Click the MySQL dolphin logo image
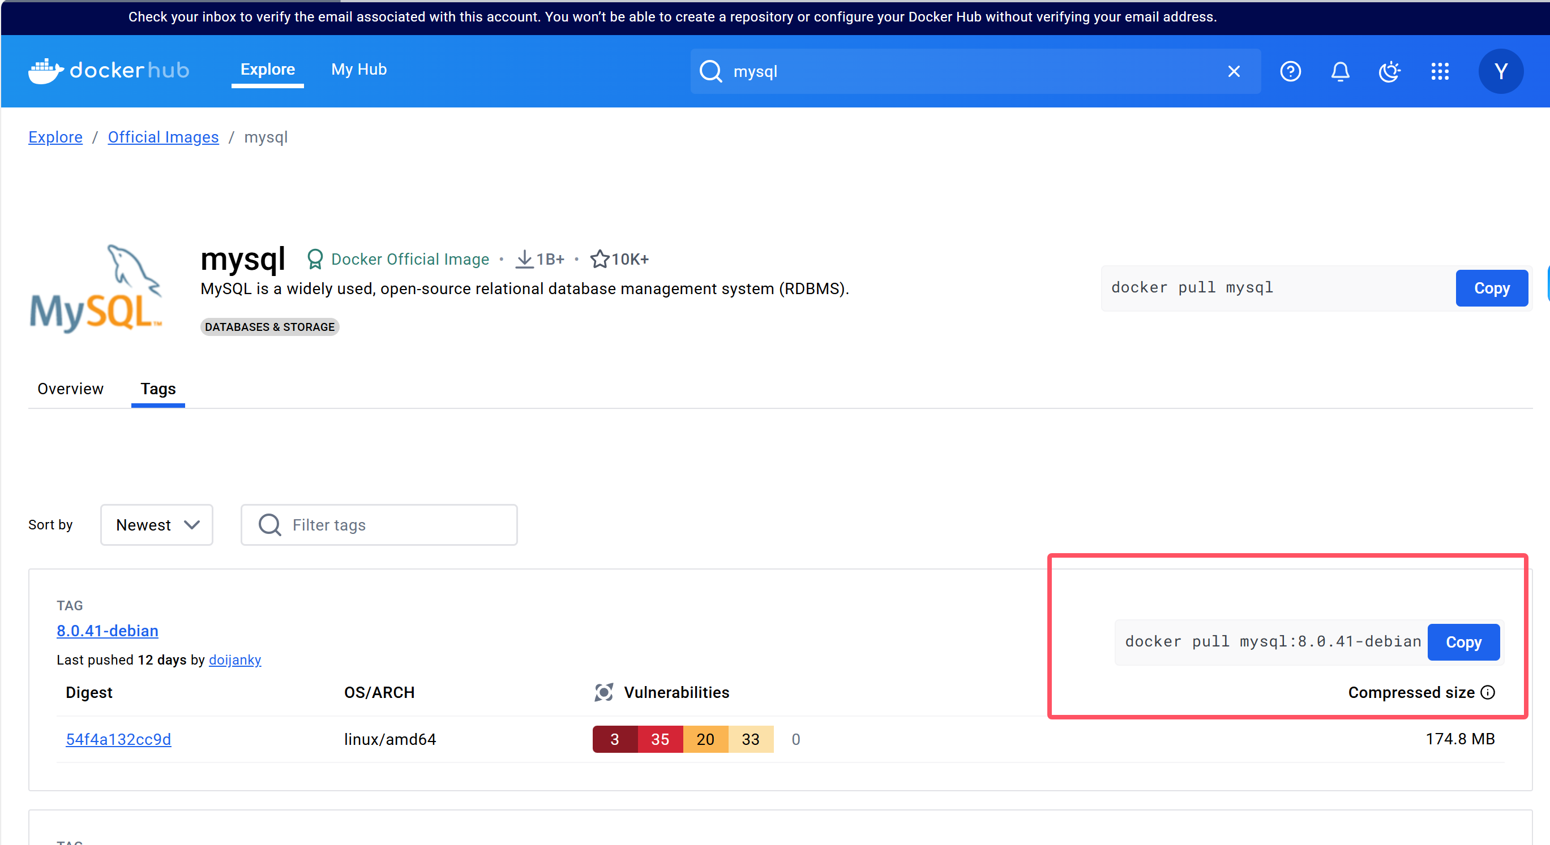Viewport: 1550px width, 845px height. [96, 289]
